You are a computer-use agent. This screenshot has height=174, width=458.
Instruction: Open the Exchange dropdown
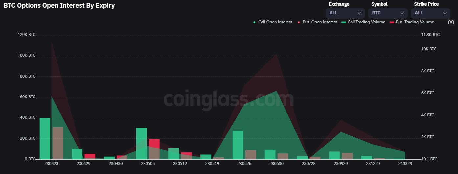pyautogui.click(x=345, y=13)
